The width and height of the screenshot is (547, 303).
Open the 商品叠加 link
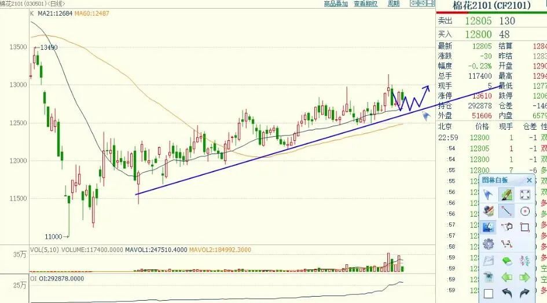(336, 3)
